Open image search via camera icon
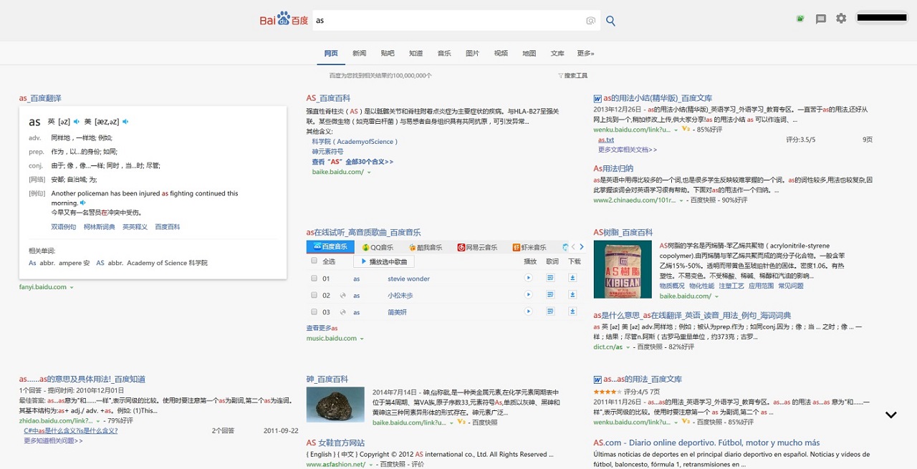Viewport: 917px width, 469px height. (590, 21)
